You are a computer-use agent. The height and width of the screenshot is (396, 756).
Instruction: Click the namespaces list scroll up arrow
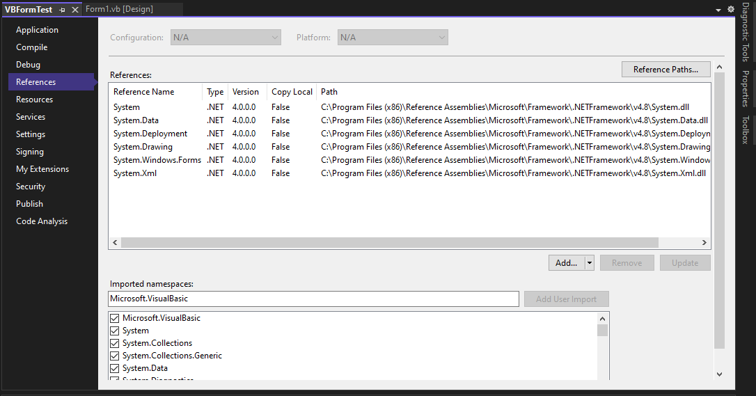click(602, 319)
